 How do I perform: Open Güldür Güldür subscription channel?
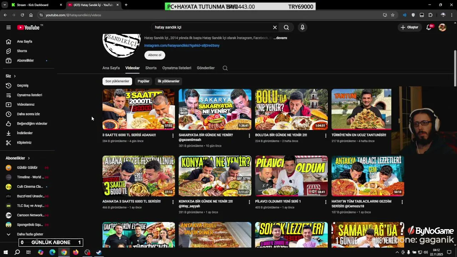(x=27, y=168)
